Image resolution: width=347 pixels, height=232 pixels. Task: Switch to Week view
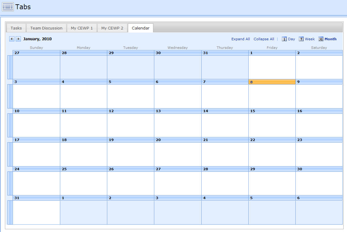307,39
